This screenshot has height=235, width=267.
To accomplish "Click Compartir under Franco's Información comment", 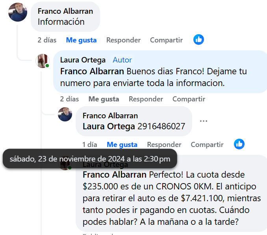I will coord(166,40).
